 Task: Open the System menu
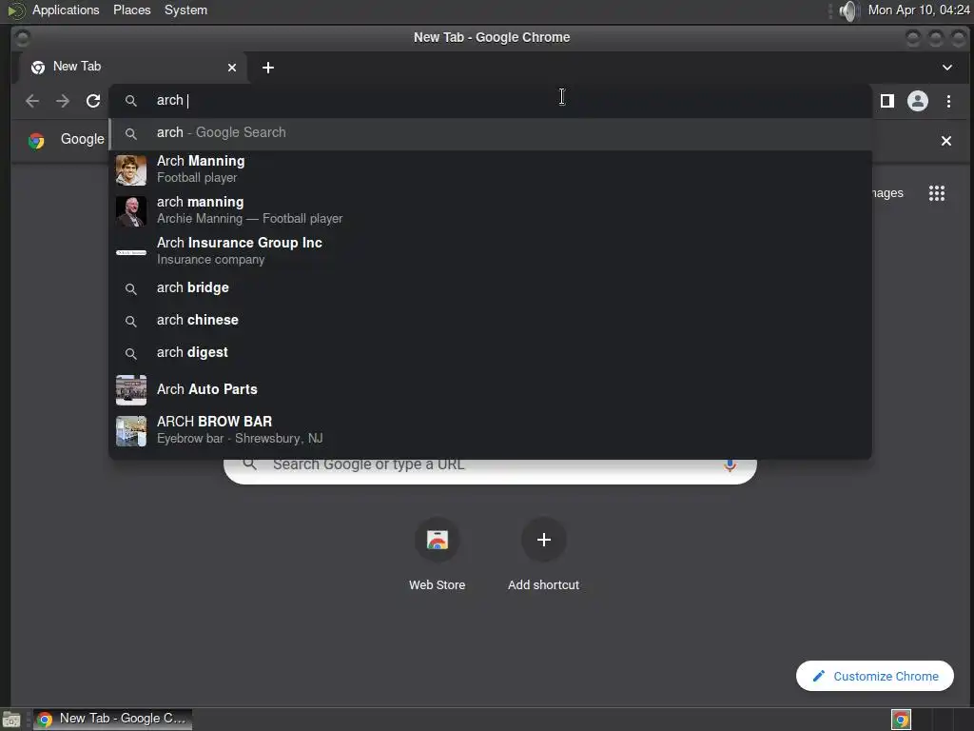(x=185, y=10)
